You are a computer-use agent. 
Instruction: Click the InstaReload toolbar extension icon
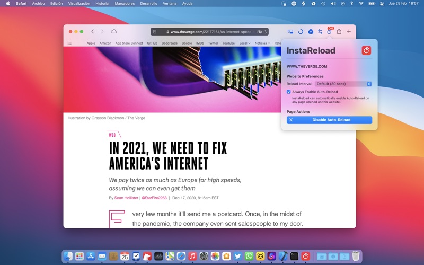pyautogui.click(x=329, y=31)
